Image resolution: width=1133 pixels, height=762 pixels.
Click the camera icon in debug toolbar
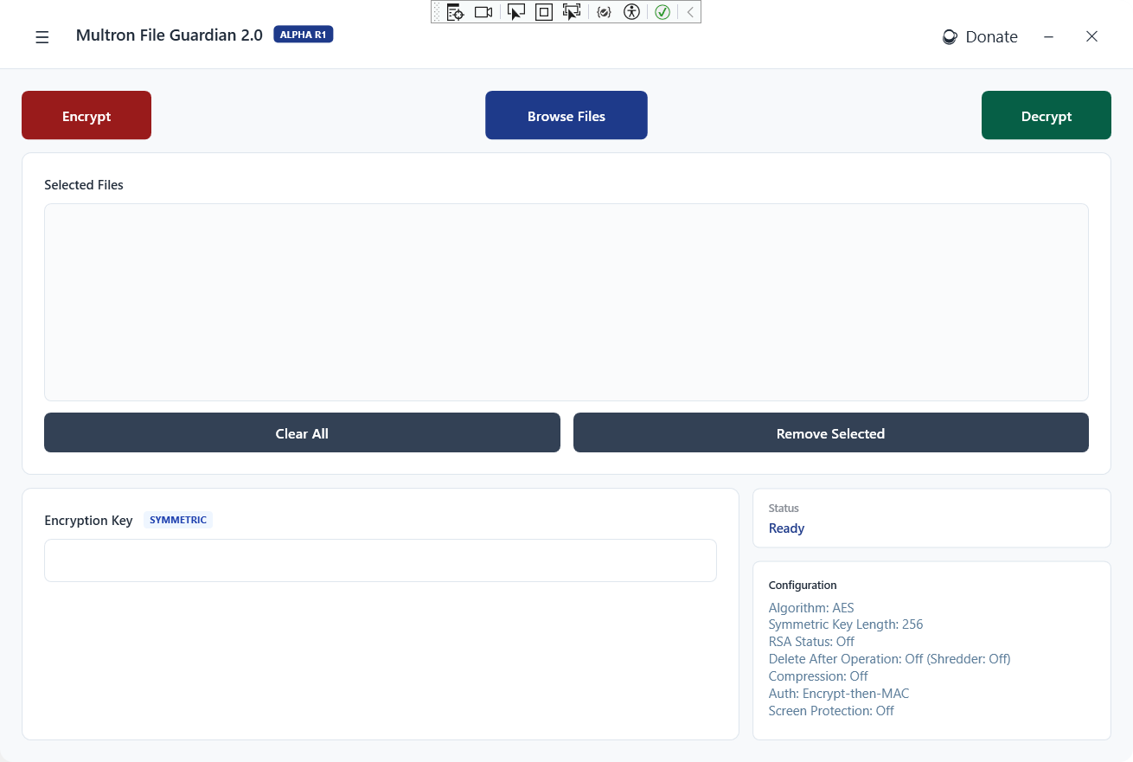(x=483, y=12)
